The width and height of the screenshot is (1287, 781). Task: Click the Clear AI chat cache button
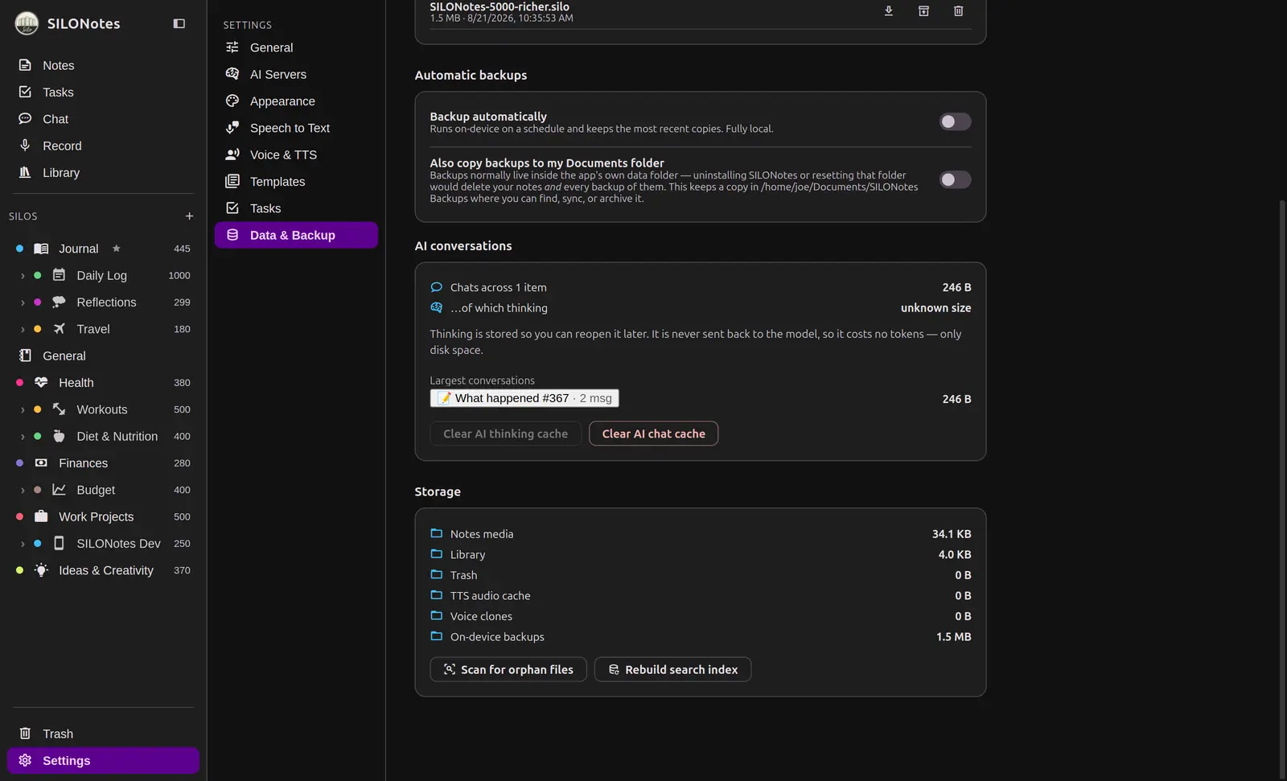click(653, 434)
